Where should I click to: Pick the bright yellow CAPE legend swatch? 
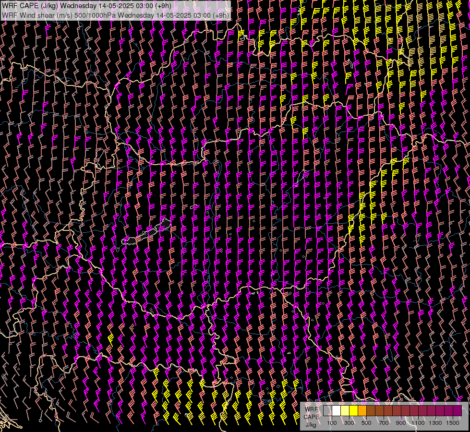(x=354, y=411)
